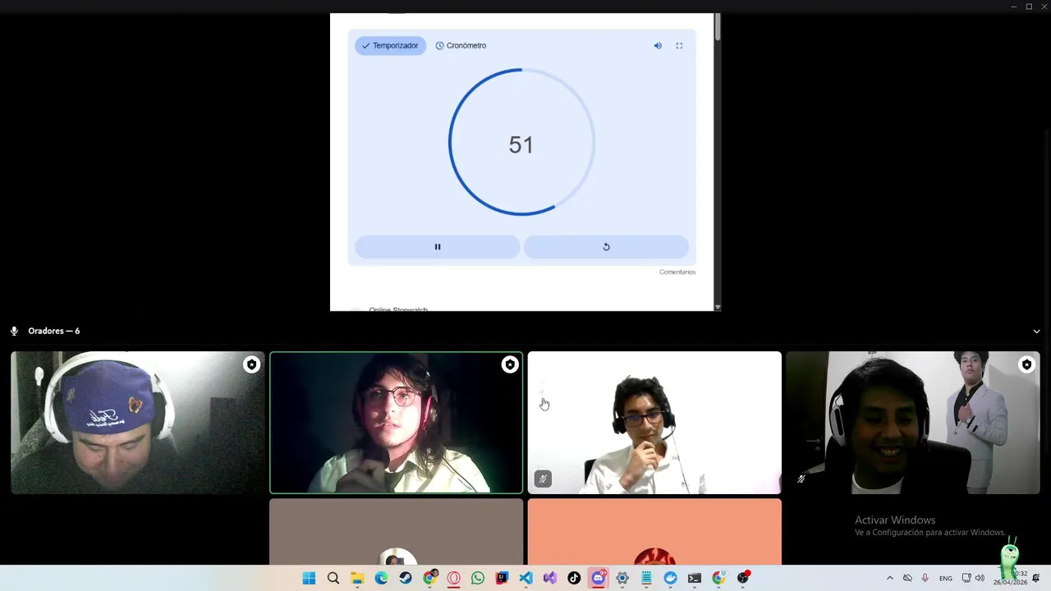Open Opera browser from the taskbar
This screenshot has height=591, width=1051.
pos(454,578)
